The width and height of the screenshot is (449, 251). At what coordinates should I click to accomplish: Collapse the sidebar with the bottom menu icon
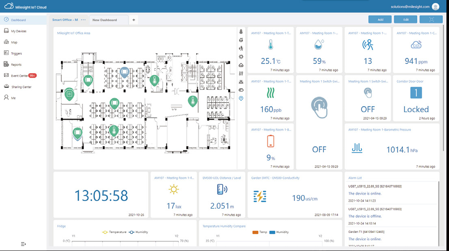click(23, 244)
